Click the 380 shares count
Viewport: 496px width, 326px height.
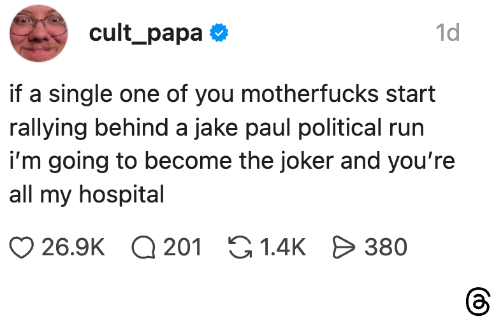point(386,248)
